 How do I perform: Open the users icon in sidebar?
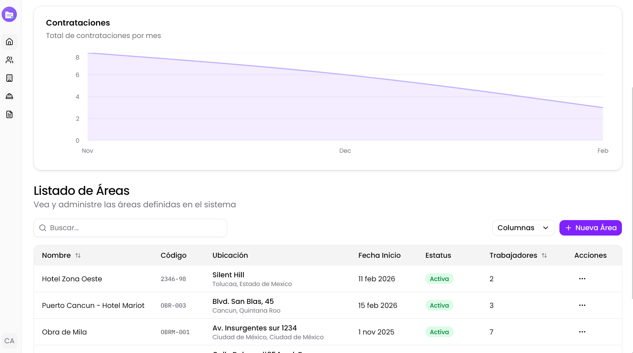pyautogui.click(x=9, y=60)
